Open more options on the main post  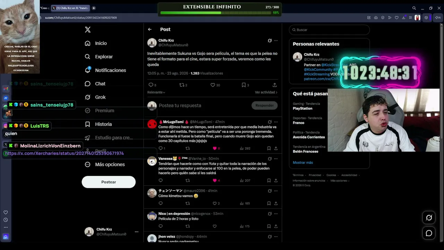[276, 41]
